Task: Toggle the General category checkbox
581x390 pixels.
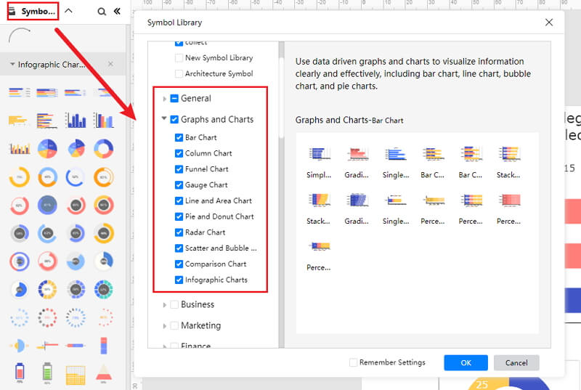Action: [x=174, y=98]
